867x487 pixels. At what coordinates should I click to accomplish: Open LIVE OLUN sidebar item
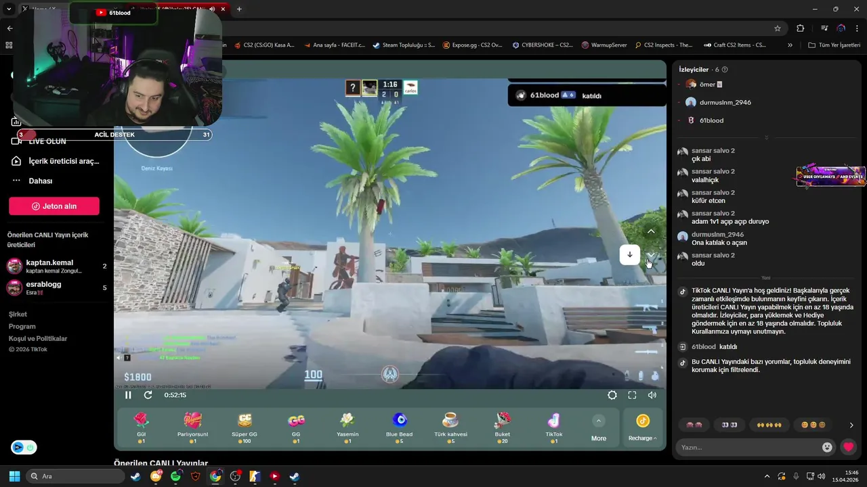tap(47, 141)
